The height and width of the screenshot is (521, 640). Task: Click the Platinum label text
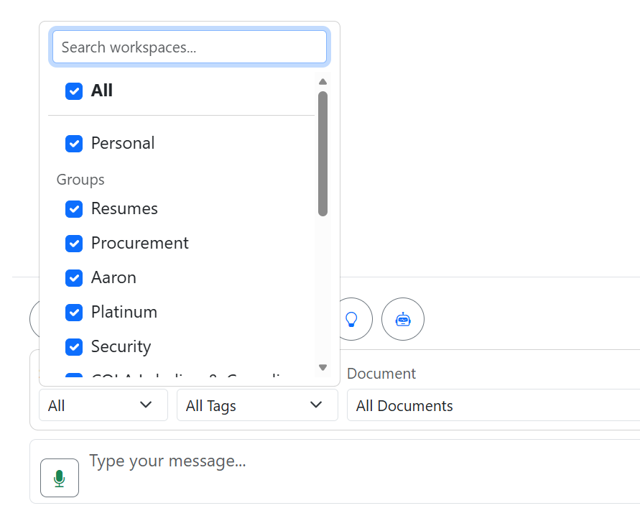(x=124, y=312)
